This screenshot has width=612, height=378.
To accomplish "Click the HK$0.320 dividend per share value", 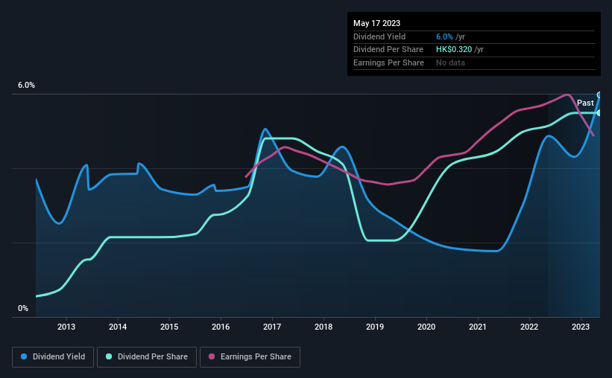I will pyautogui.click(x=454, y=50).
